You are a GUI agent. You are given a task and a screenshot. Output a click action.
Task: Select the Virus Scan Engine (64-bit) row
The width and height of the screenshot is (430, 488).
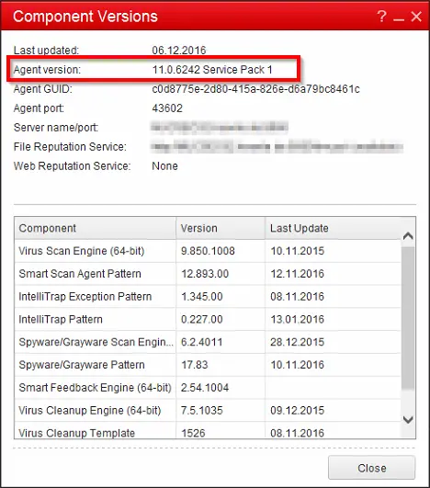208,251
